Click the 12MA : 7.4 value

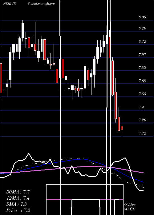(x=18, y=198)
